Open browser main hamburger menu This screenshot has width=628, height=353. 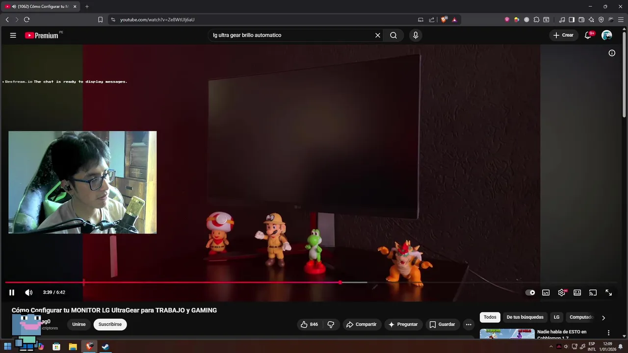tap(621, 20)
